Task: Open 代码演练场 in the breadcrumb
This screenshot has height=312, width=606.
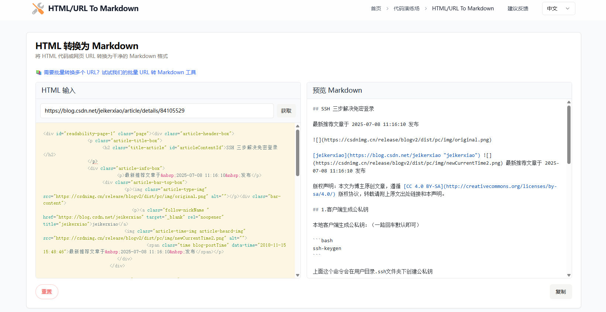Action: [x=406, y=8]
